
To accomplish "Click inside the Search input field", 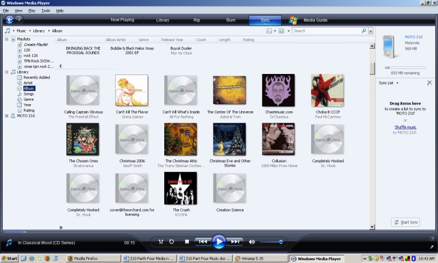I will (x=327, y=31).
